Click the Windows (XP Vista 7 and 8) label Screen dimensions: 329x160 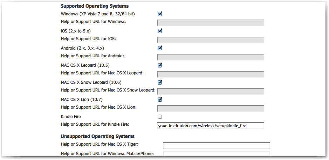pyautogui.click(x=98, y=14)
